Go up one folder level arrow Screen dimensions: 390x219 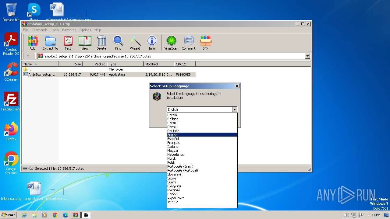pos(28,56)
